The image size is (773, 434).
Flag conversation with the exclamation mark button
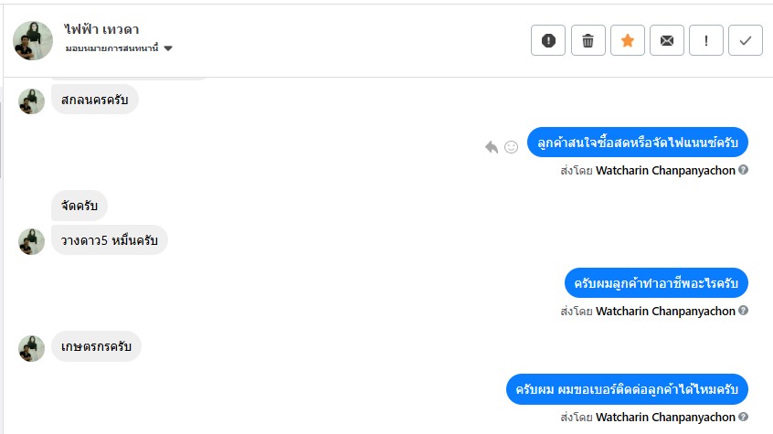[x=706, y=40]
